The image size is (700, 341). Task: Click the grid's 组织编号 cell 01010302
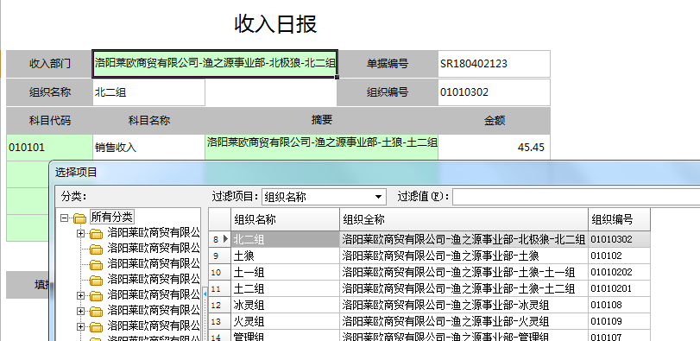[x=619, y=239]
